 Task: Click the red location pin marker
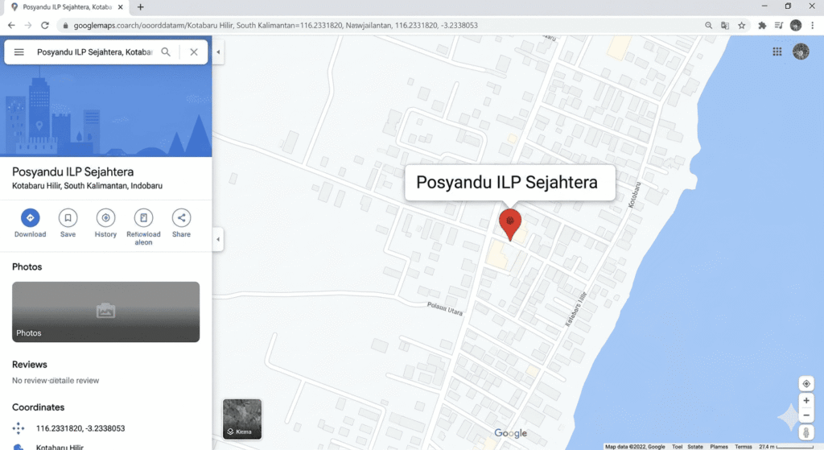tap(509, 224)
